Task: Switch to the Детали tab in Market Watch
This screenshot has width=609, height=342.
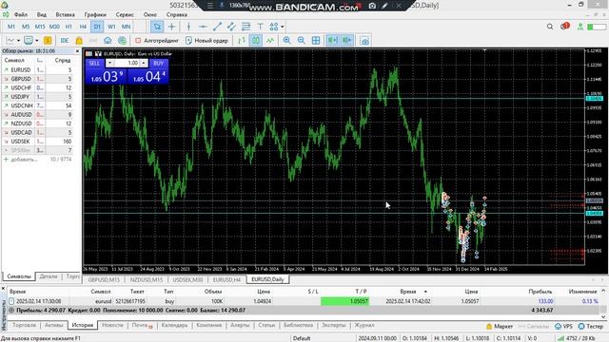Action: click(49, 276)
